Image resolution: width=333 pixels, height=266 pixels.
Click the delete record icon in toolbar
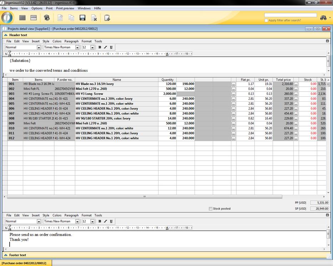tap(94, 18)
